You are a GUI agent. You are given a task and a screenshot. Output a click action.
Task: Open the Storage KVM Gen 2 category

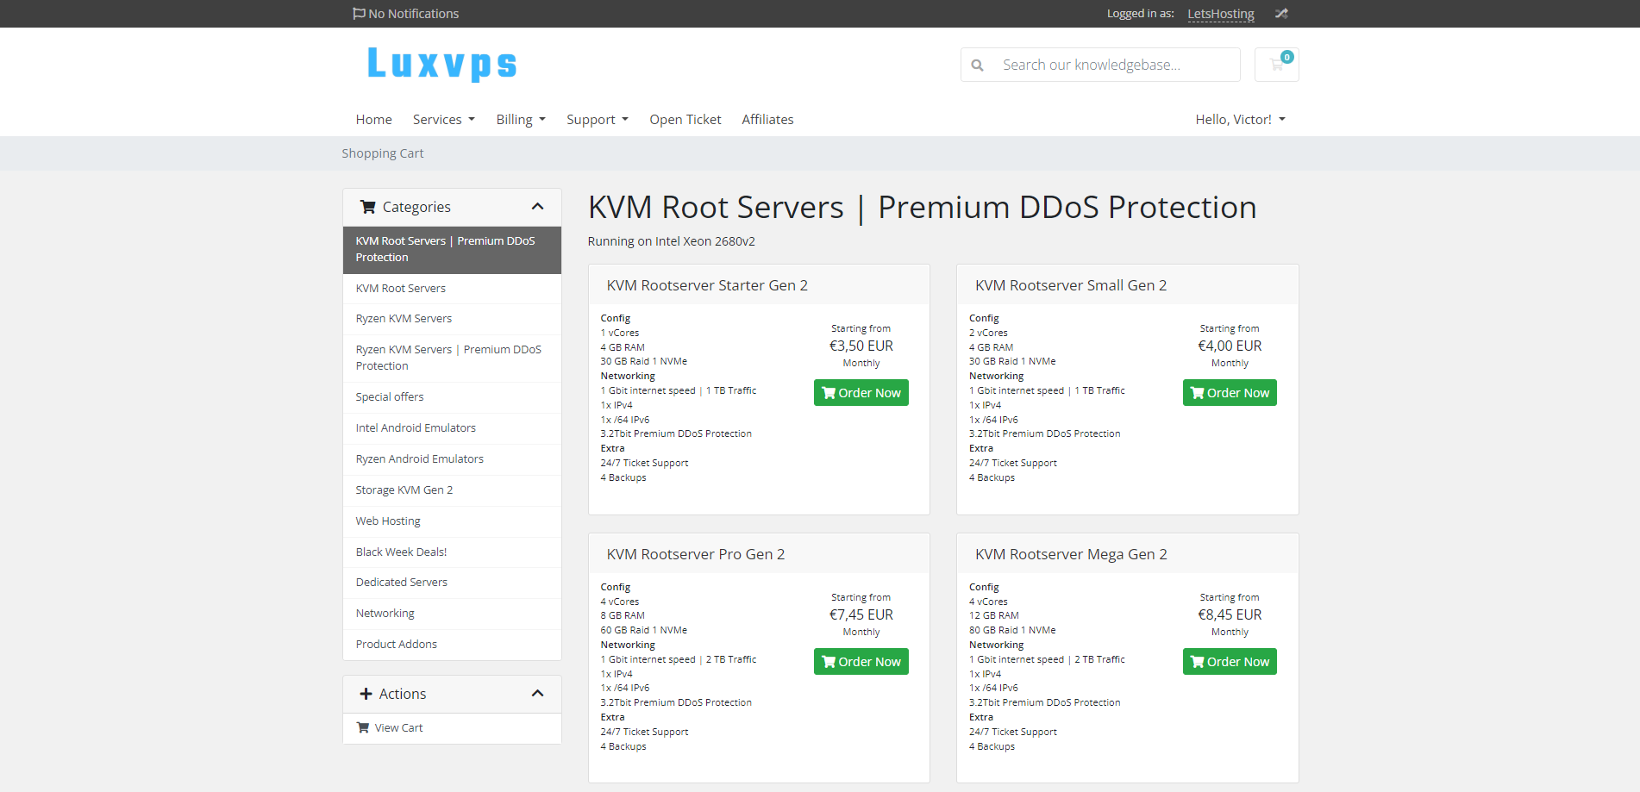(452, 490)
